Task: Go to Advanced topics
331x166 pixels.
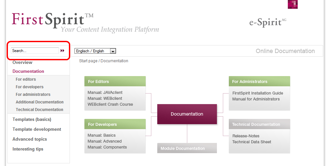Action: point(30,139)
